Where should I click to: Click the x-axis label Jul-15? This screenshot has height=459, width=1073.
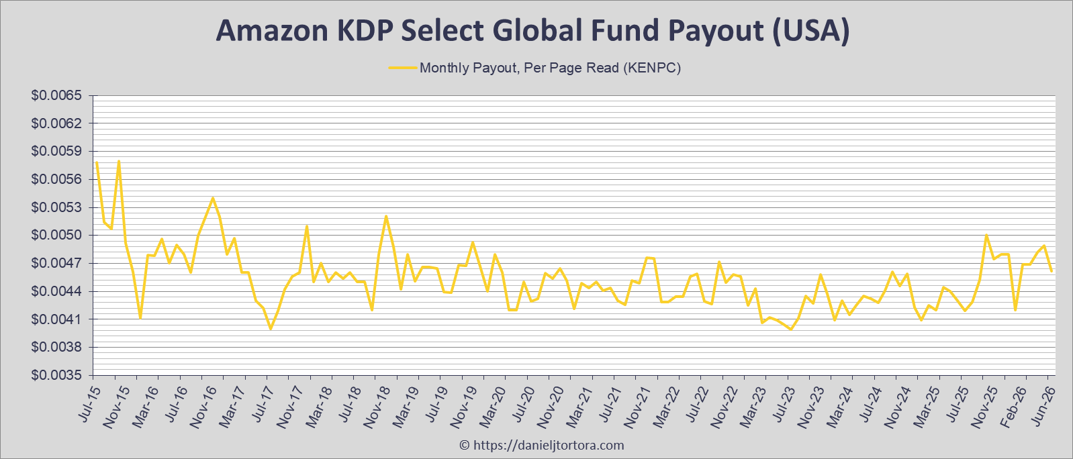tap(90, 404)
